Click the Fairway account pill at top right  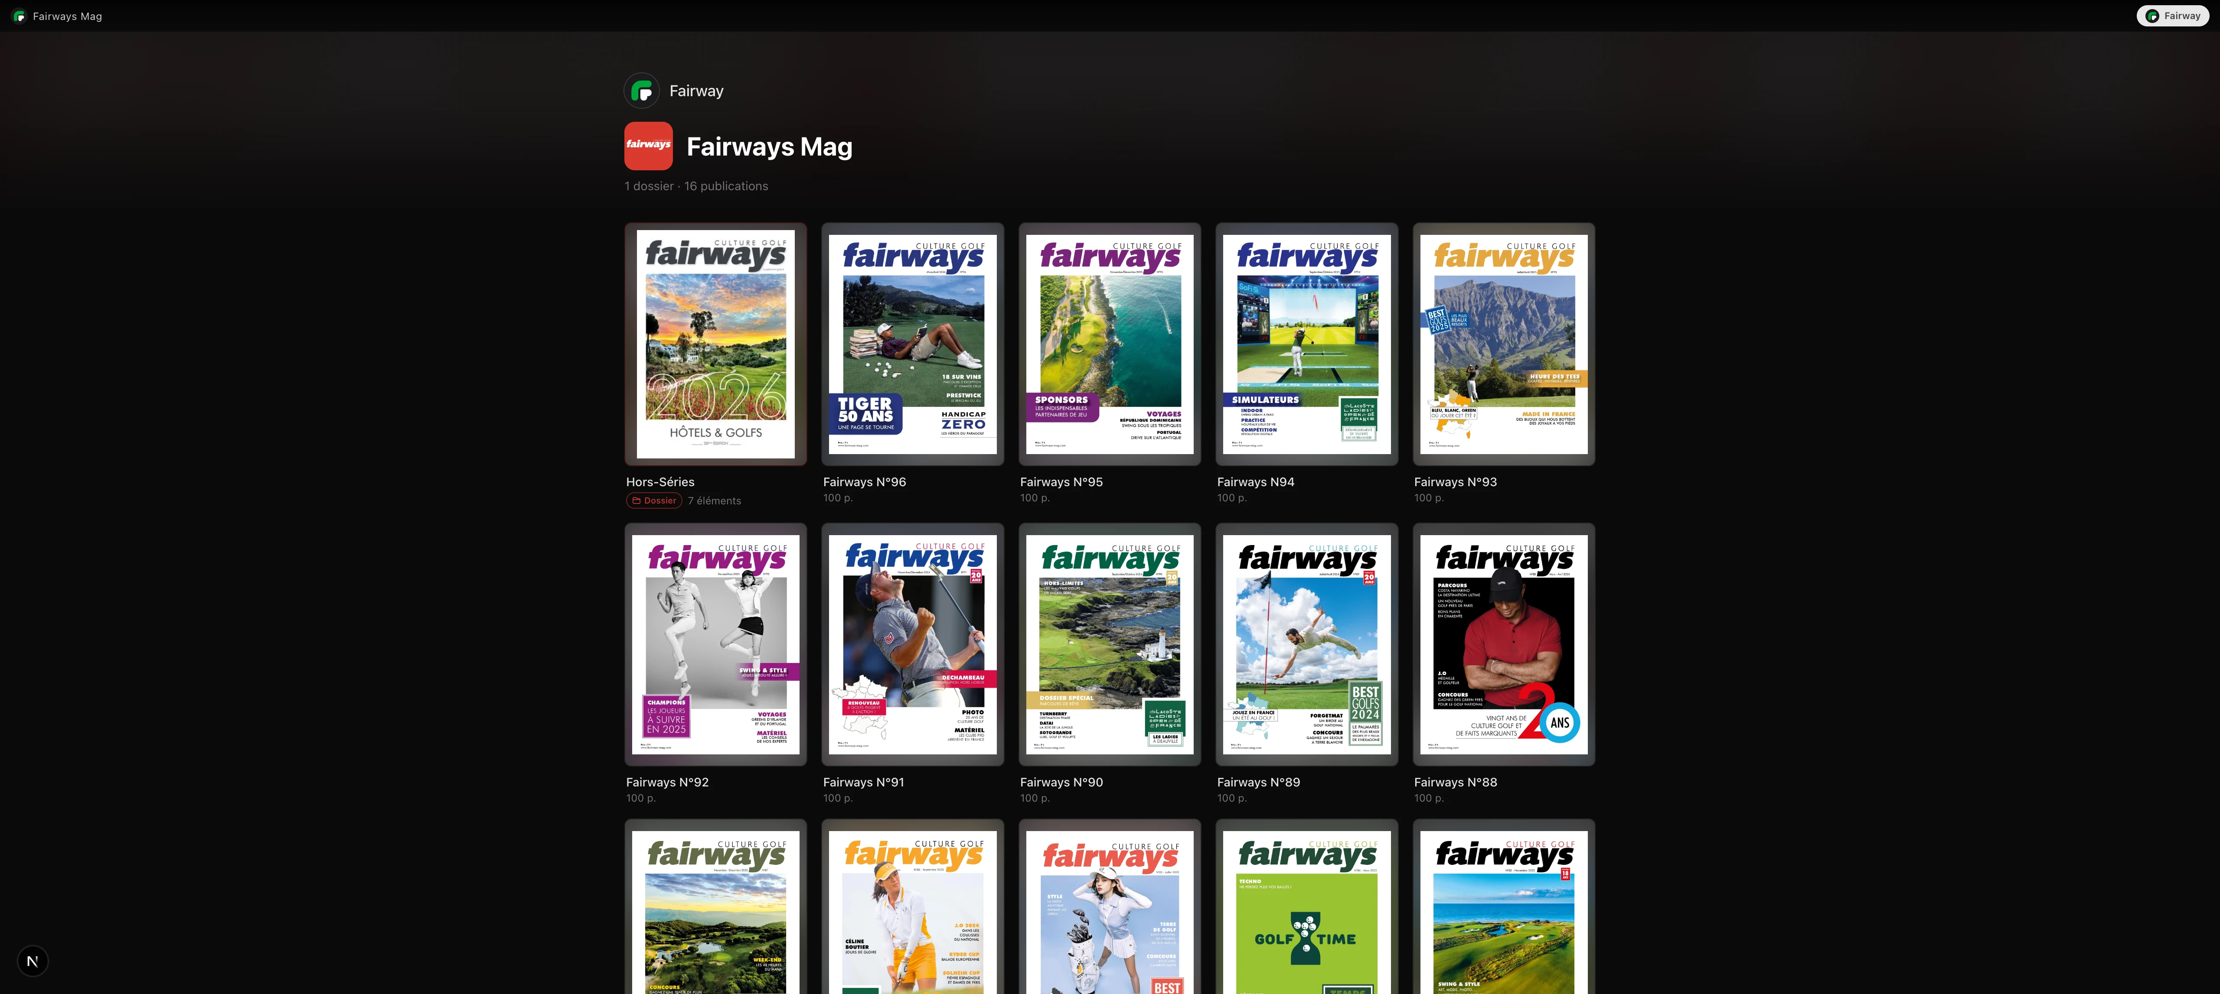tap(2173, 16)
